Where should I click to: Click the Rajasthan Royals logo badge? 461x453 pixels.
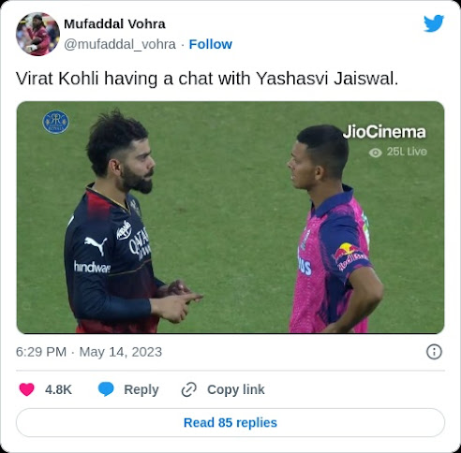pos(56,122)
